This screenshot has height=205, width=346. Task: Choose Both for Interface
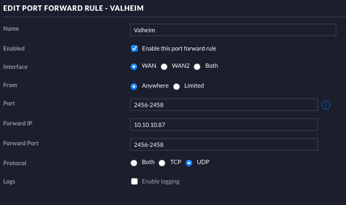point(197,66)
